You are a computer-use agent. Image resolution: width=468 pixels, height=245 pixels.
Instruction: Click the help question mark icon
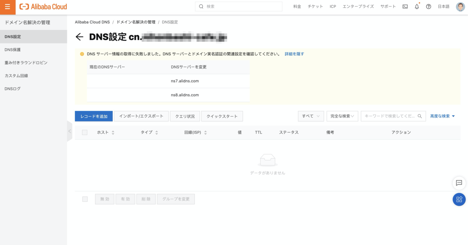point(429,7)
